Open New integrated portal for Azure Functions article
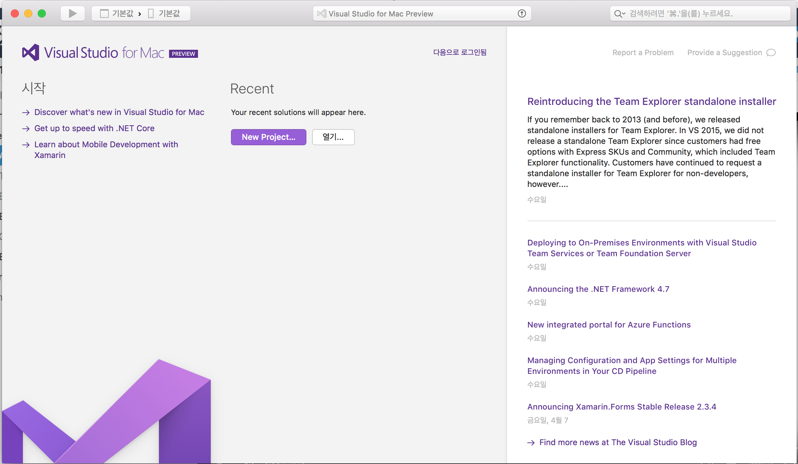This screenshot has height=464, width=798. (609, 325)
